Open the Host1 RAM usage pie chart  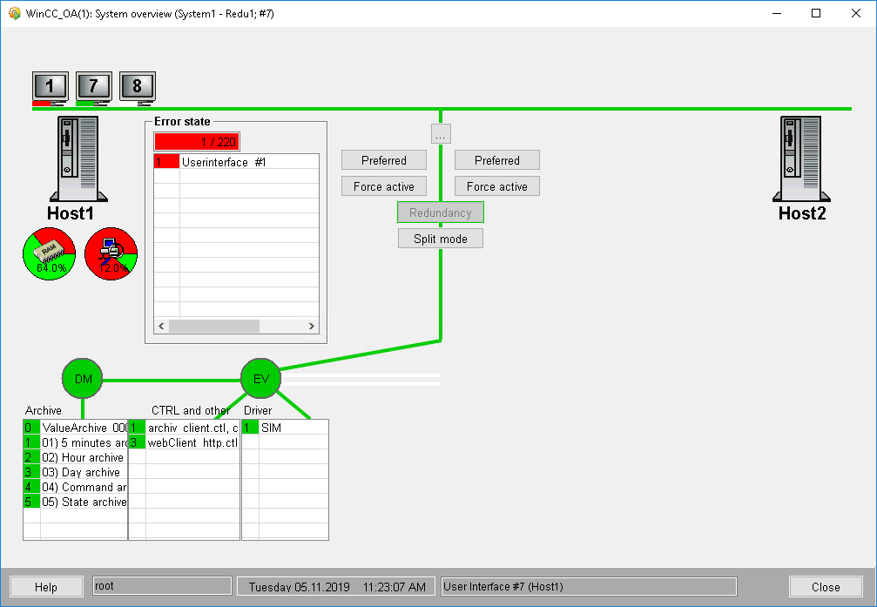(50, 253)
